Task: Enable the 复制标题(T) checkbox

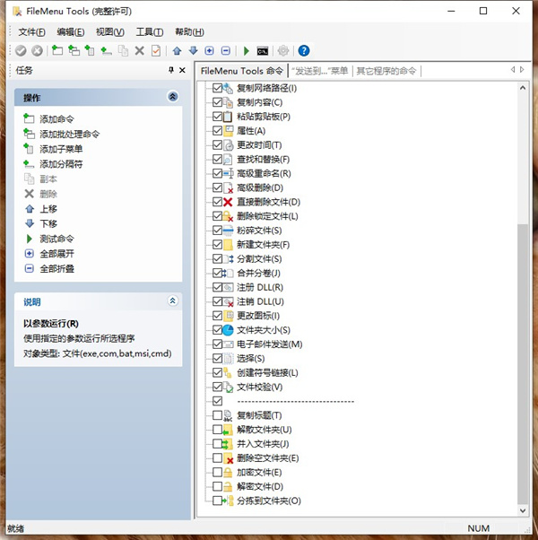Action: coord(217,415)
